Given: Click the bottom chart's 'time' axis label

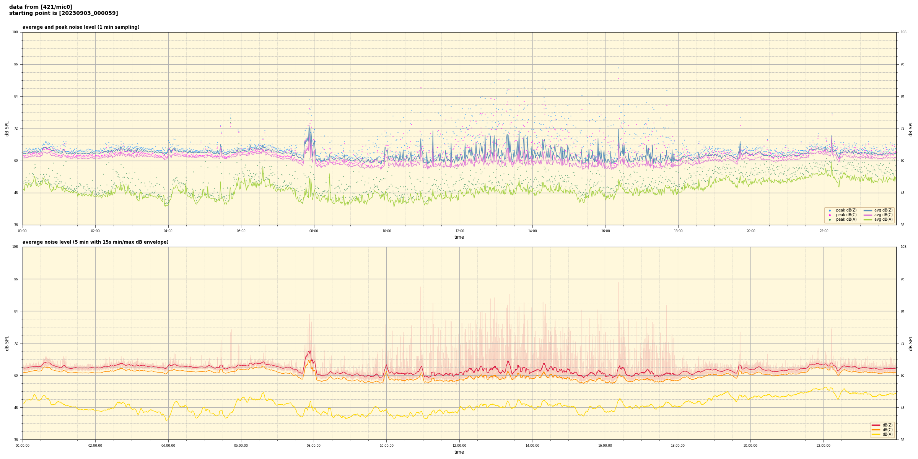Looking at the screenshot, I should (459, 452).
